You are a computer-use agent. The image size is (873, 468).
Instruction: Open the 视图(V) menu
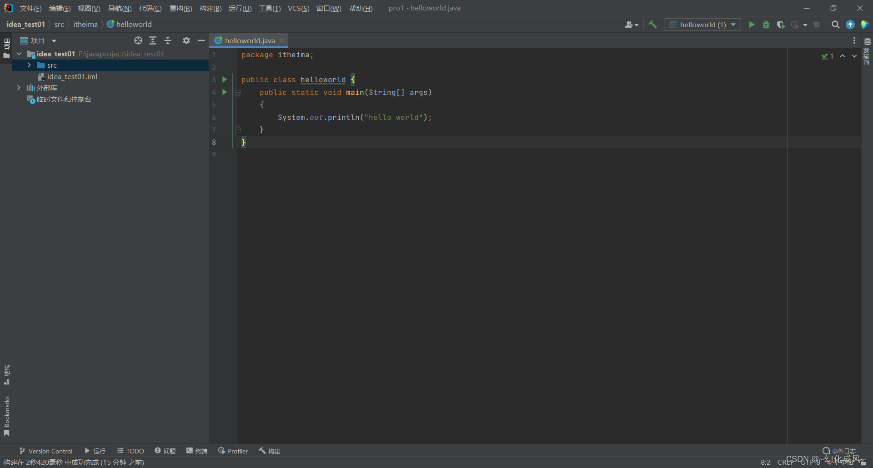tap(89, 9)
